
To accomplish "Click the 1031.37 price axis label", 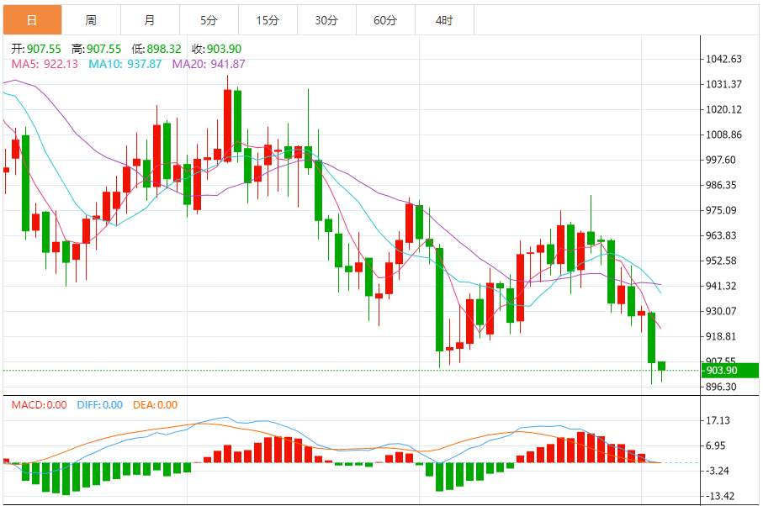I will coord(723,85).
